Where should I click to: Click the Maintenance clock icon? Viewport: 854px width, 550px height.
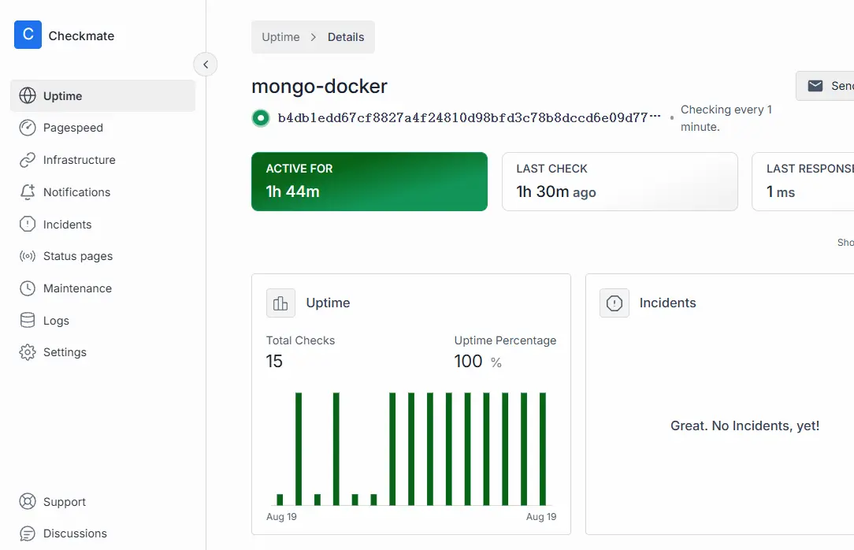click(x=28, y=288)
